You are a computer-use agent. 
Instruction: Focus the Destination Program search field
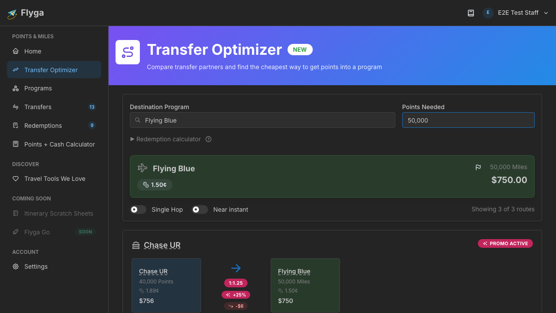click(262, 120)
